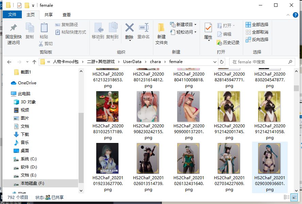The width and height of the screenshot is (302, 204).
Task: Open Documents (文档) under This PC
Action: [x=21, y=126]
